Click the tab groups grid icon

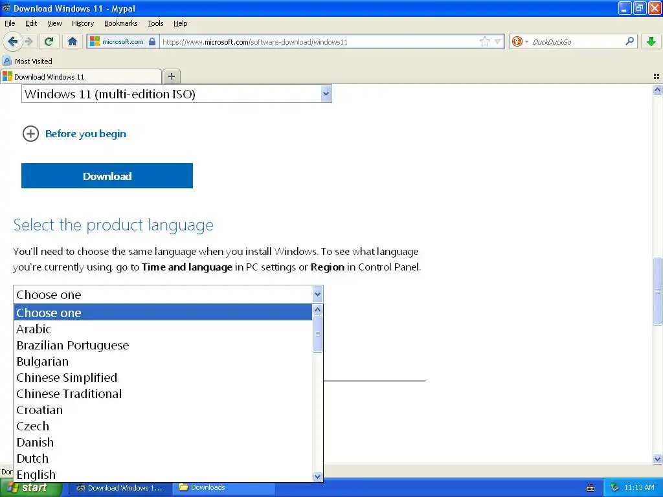(x=657, y=76)
